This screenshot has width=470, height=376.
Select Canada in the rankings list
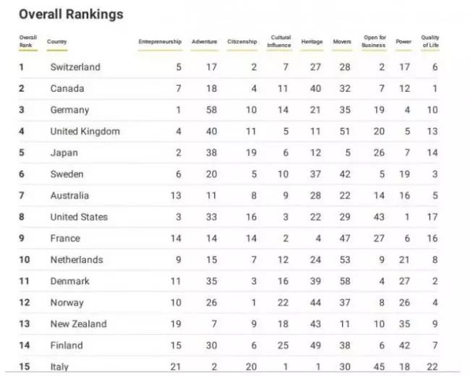[x=67, y=89]
